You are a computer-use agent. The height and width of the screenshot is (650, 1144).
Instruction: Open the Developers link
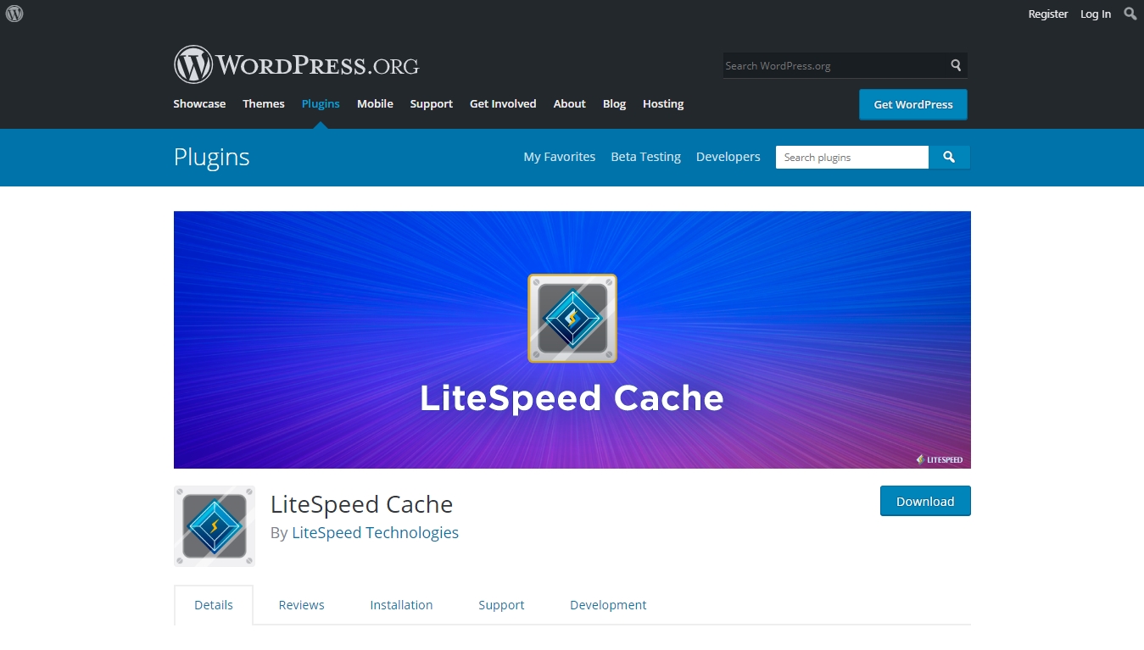tap(728, 157)
